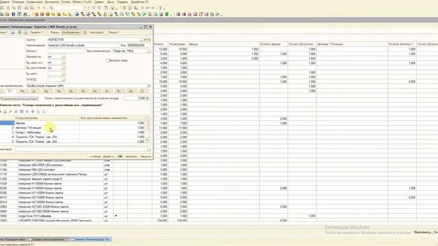Select the Автомир 119 секция row
The height and width of the screenshot is (246, 438).
pyautogui.click(x=73, y=128)
